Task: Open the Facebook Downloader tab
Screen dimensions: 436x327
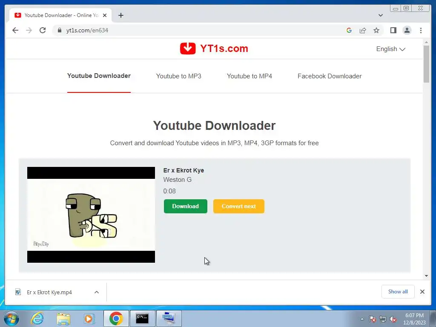Action: (330, 76)
